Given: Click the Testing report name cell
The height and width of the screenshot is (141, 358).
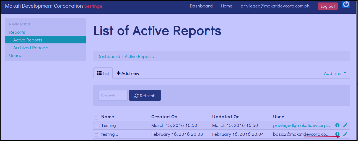Looking at the screenshot, I should (108, 125).
